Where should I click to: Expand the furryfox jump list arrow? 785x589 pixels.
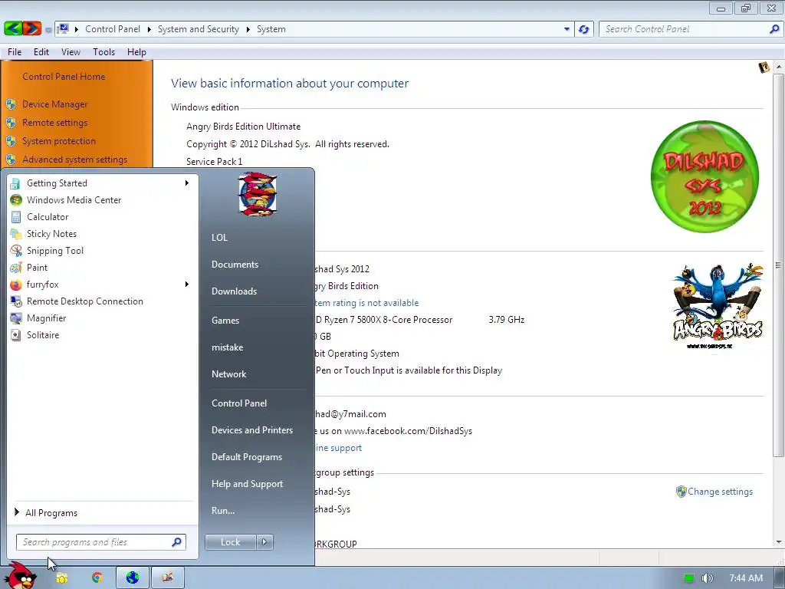tap(187, 284)
